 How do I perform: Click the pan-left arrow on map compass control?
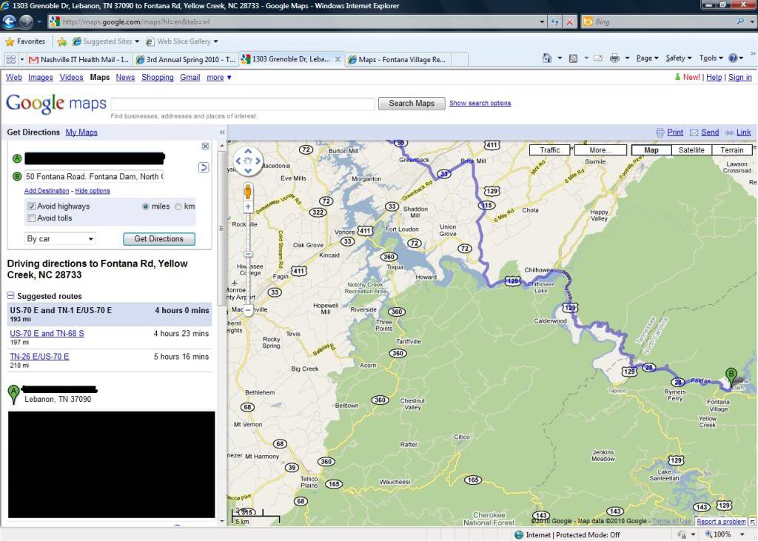click(x=238, y=160)
